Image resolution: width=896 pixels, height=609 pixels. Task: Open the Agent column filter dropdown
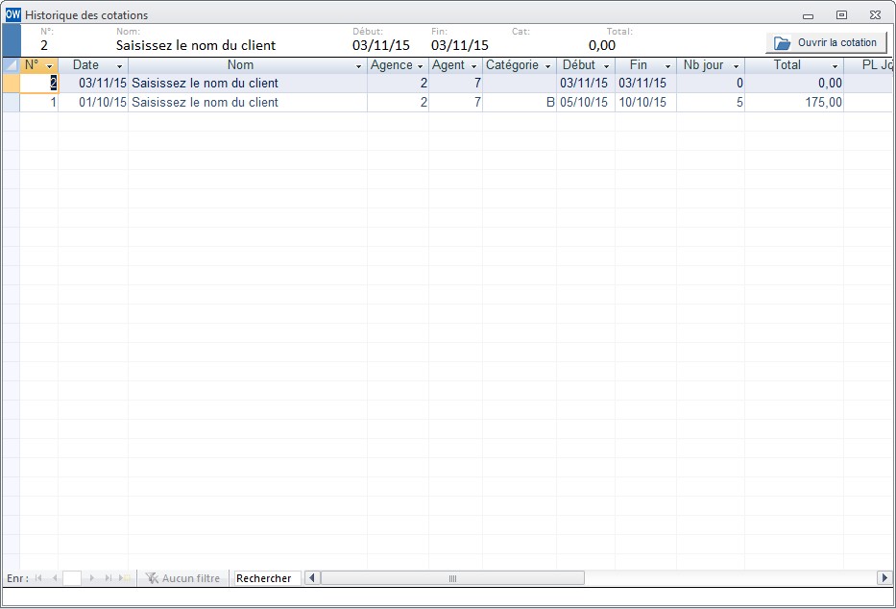click(x=474, y=66)
